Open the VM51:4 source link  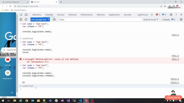[175, 56]
